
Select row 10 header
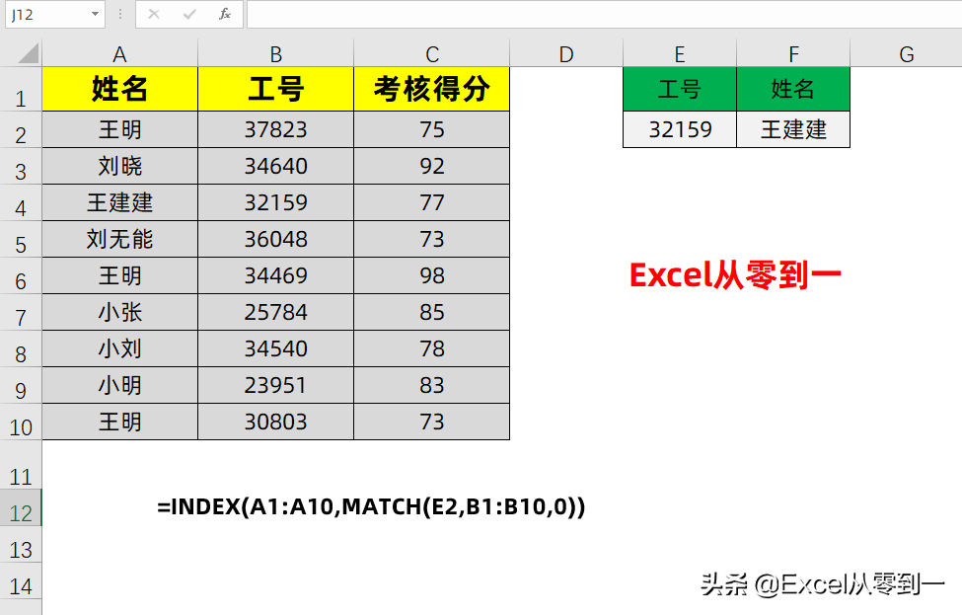coord(21,422)
